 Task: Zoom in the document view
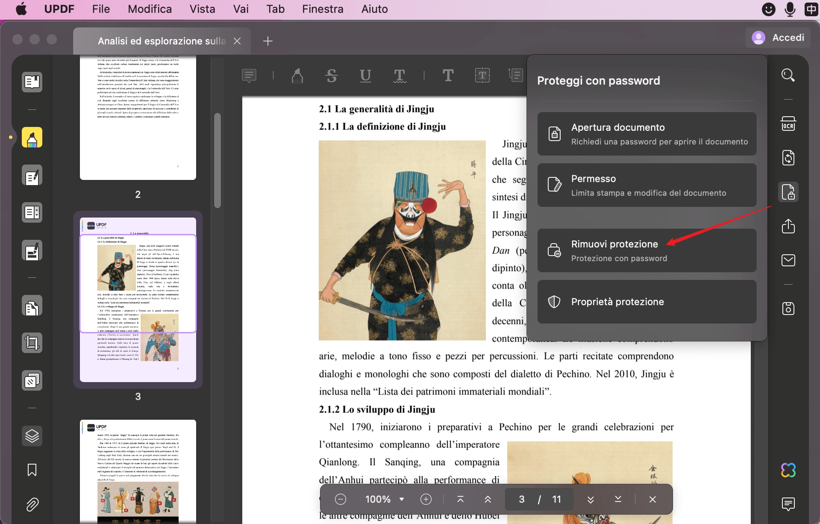[x=426, y=499]
